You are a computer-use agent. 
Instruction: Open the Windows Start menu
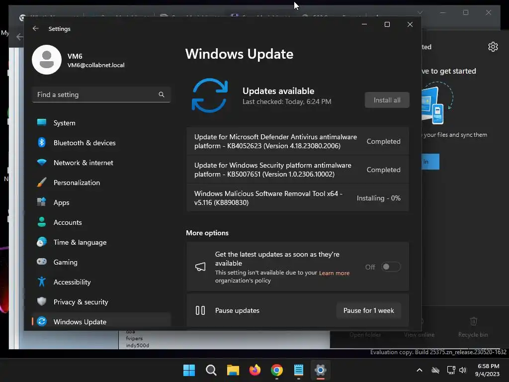click(x=189, y=370)
